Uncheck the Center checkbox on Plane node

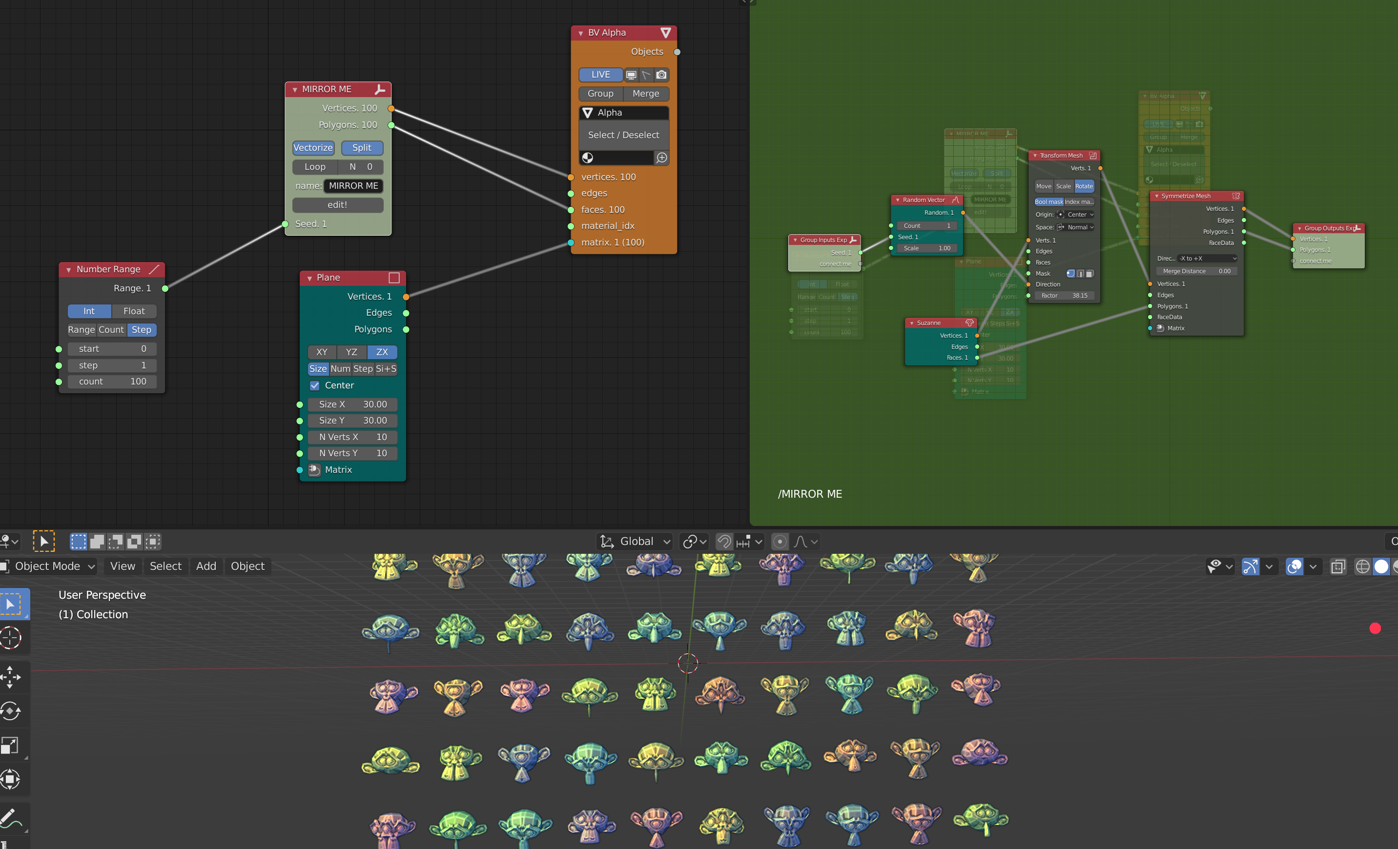pyautogui.click(x=315, y=385)
